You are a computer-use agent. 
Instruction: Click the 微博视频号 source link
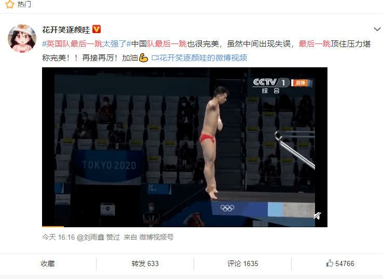click(x=156, y=237)
